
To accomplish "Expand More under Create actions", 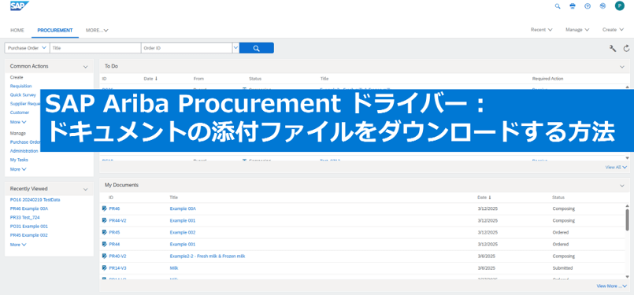I will [x=18, y=122].
